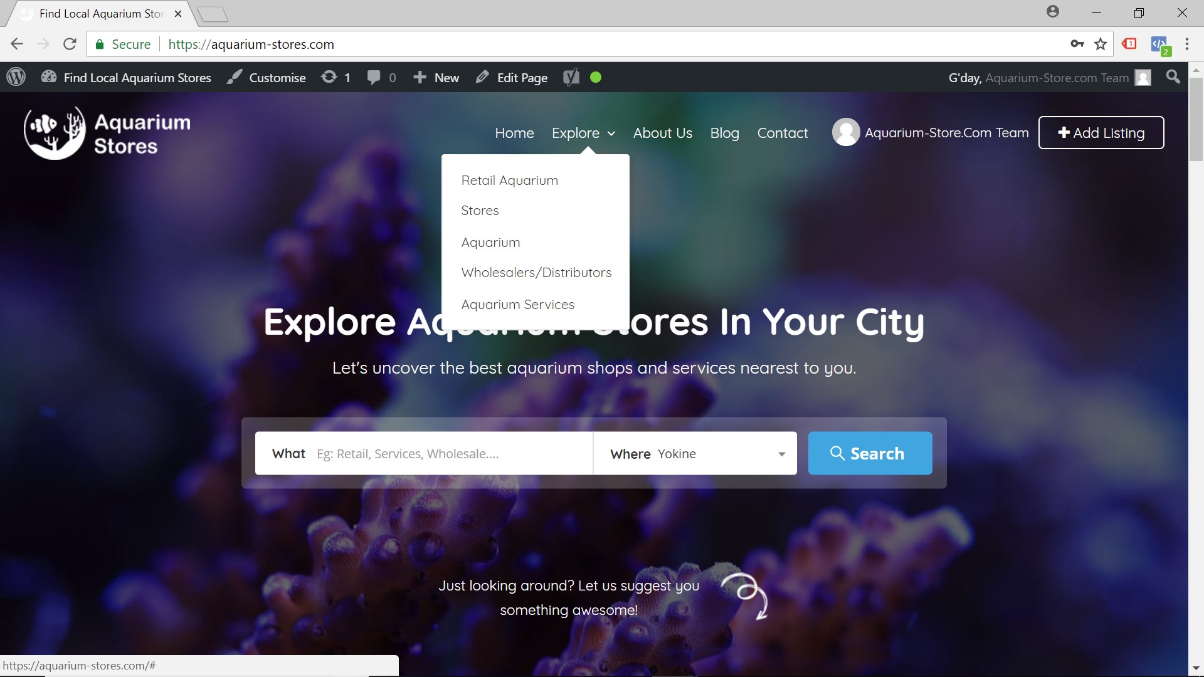Click the user profile account icon
1204x677 pixels.
click(845, 132)
